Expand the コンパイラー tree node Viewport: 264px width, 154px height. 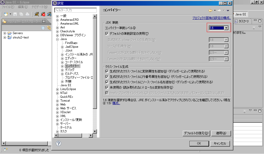click(x=62, y=66)
